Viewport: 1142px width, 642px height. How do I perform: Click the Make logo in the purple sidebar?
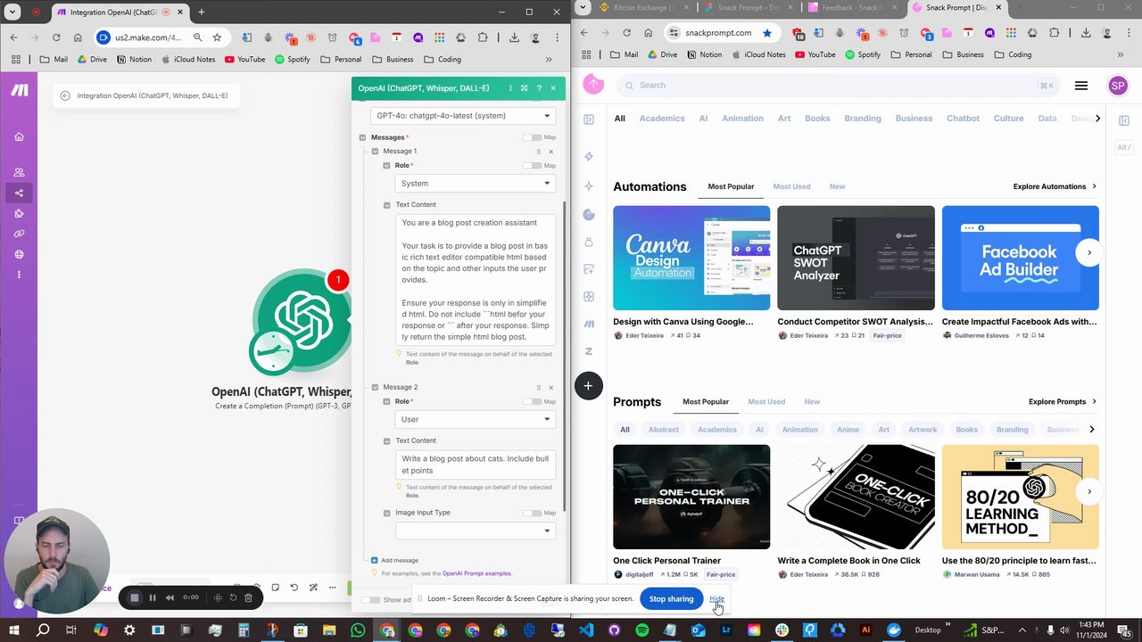(x=19, y=91)
